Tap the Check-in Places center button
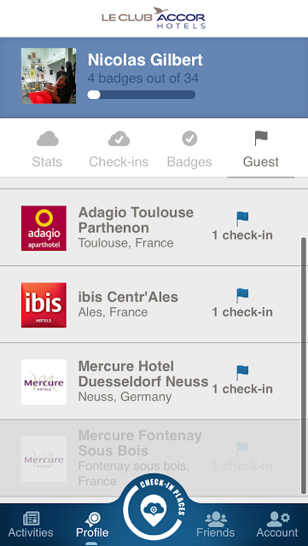 pyautogui.click(x=154, y=510)
